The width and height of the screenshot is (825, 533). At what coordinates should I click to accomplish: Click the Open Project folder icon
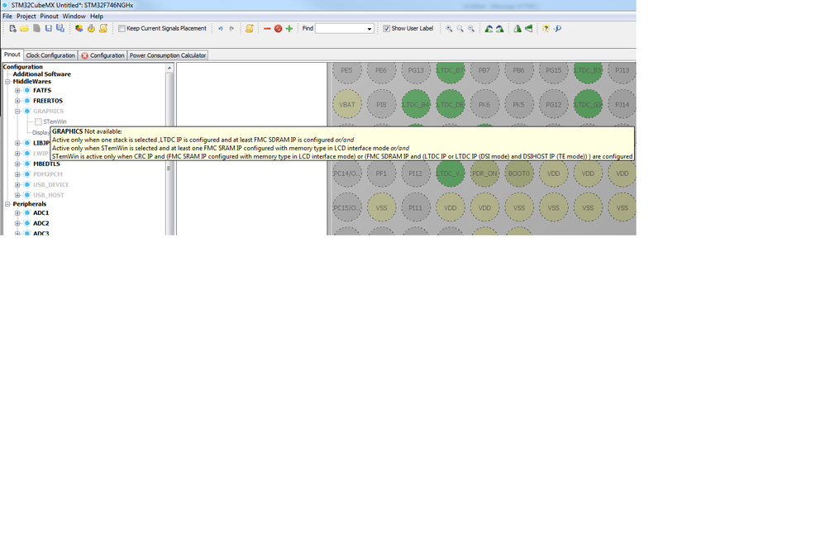point(24,28)
